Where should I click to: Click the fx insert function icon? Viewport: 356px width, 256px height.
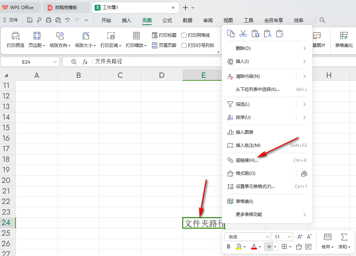click(x=85, y=62)
